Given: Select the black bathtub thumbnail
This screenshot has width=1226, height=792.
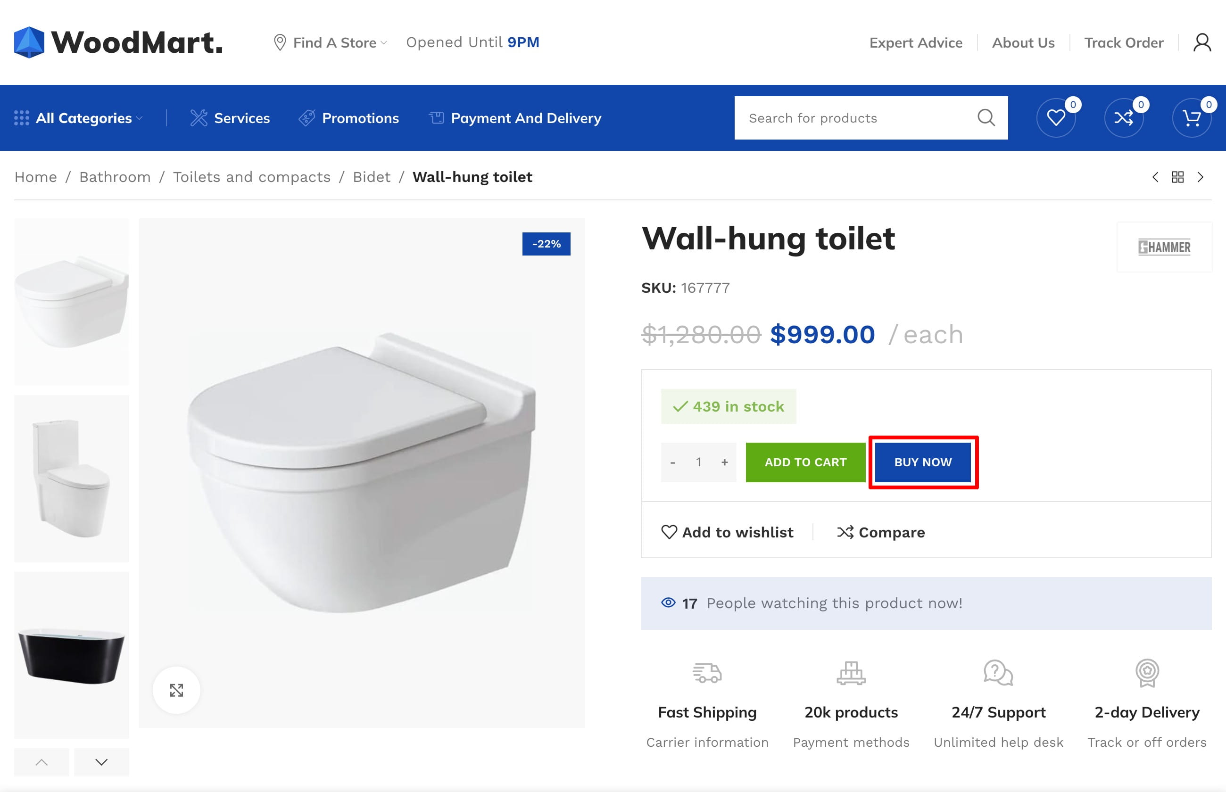Looking at the screenshot, I should coord(72,655).
